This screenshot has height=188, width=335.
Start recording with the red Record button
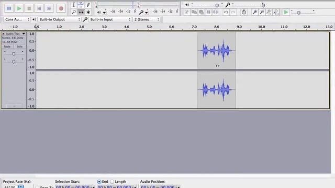point(61,8)
